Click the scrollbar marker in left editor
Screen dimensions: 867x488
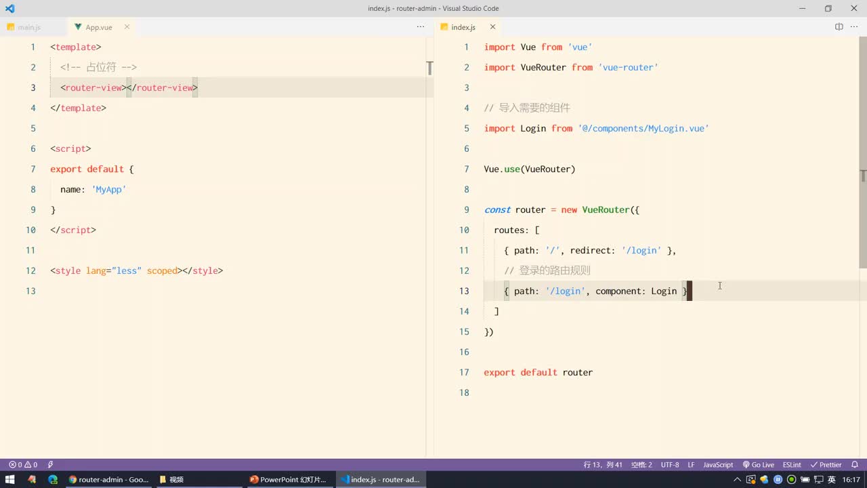coord(429,68)
